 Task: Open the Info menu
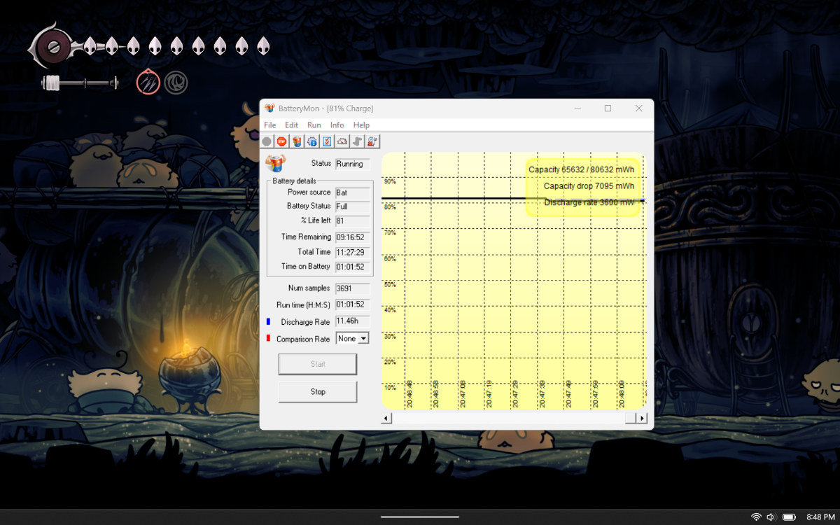click(337, 125)
